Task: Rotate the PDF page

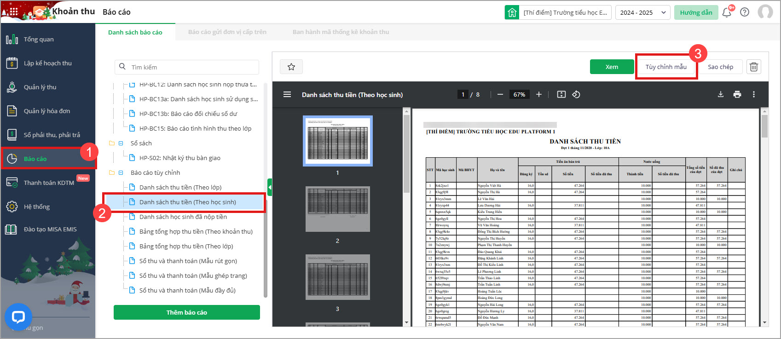Action: click(576, 94)
